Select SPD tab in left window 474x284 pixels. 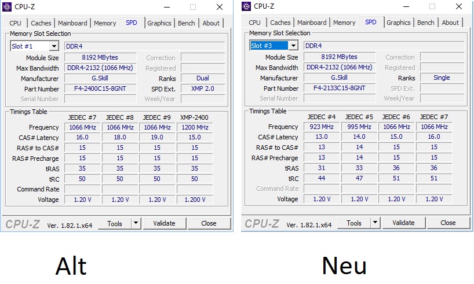tap(132, 23)
